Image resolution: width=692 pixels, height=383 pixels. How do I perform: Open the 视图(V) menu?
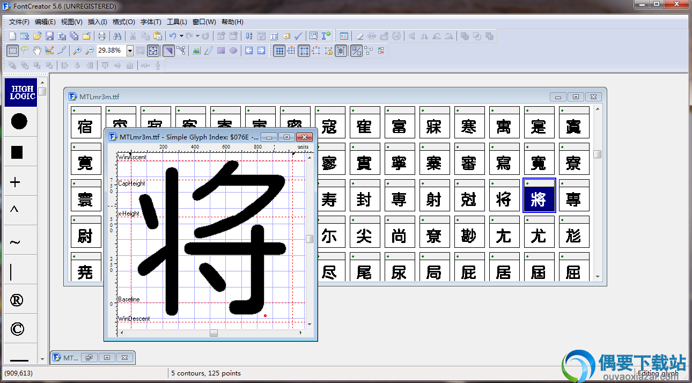[x=71, y=22]
